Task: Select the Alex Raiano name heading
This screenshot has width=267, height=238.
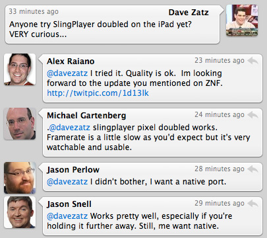Action: 71,61
